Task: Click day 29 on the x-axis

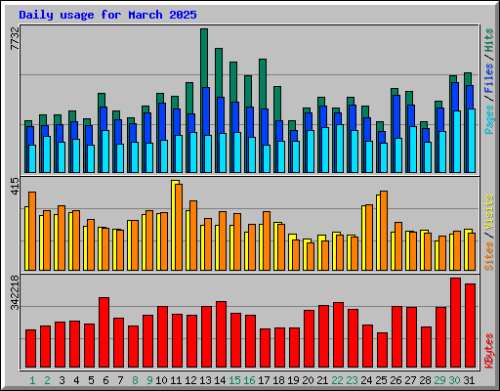Action: click(x=439, y=380)
